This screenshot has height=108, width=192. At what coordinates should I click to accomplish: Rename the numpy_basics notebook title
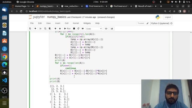tap(56, 17)
